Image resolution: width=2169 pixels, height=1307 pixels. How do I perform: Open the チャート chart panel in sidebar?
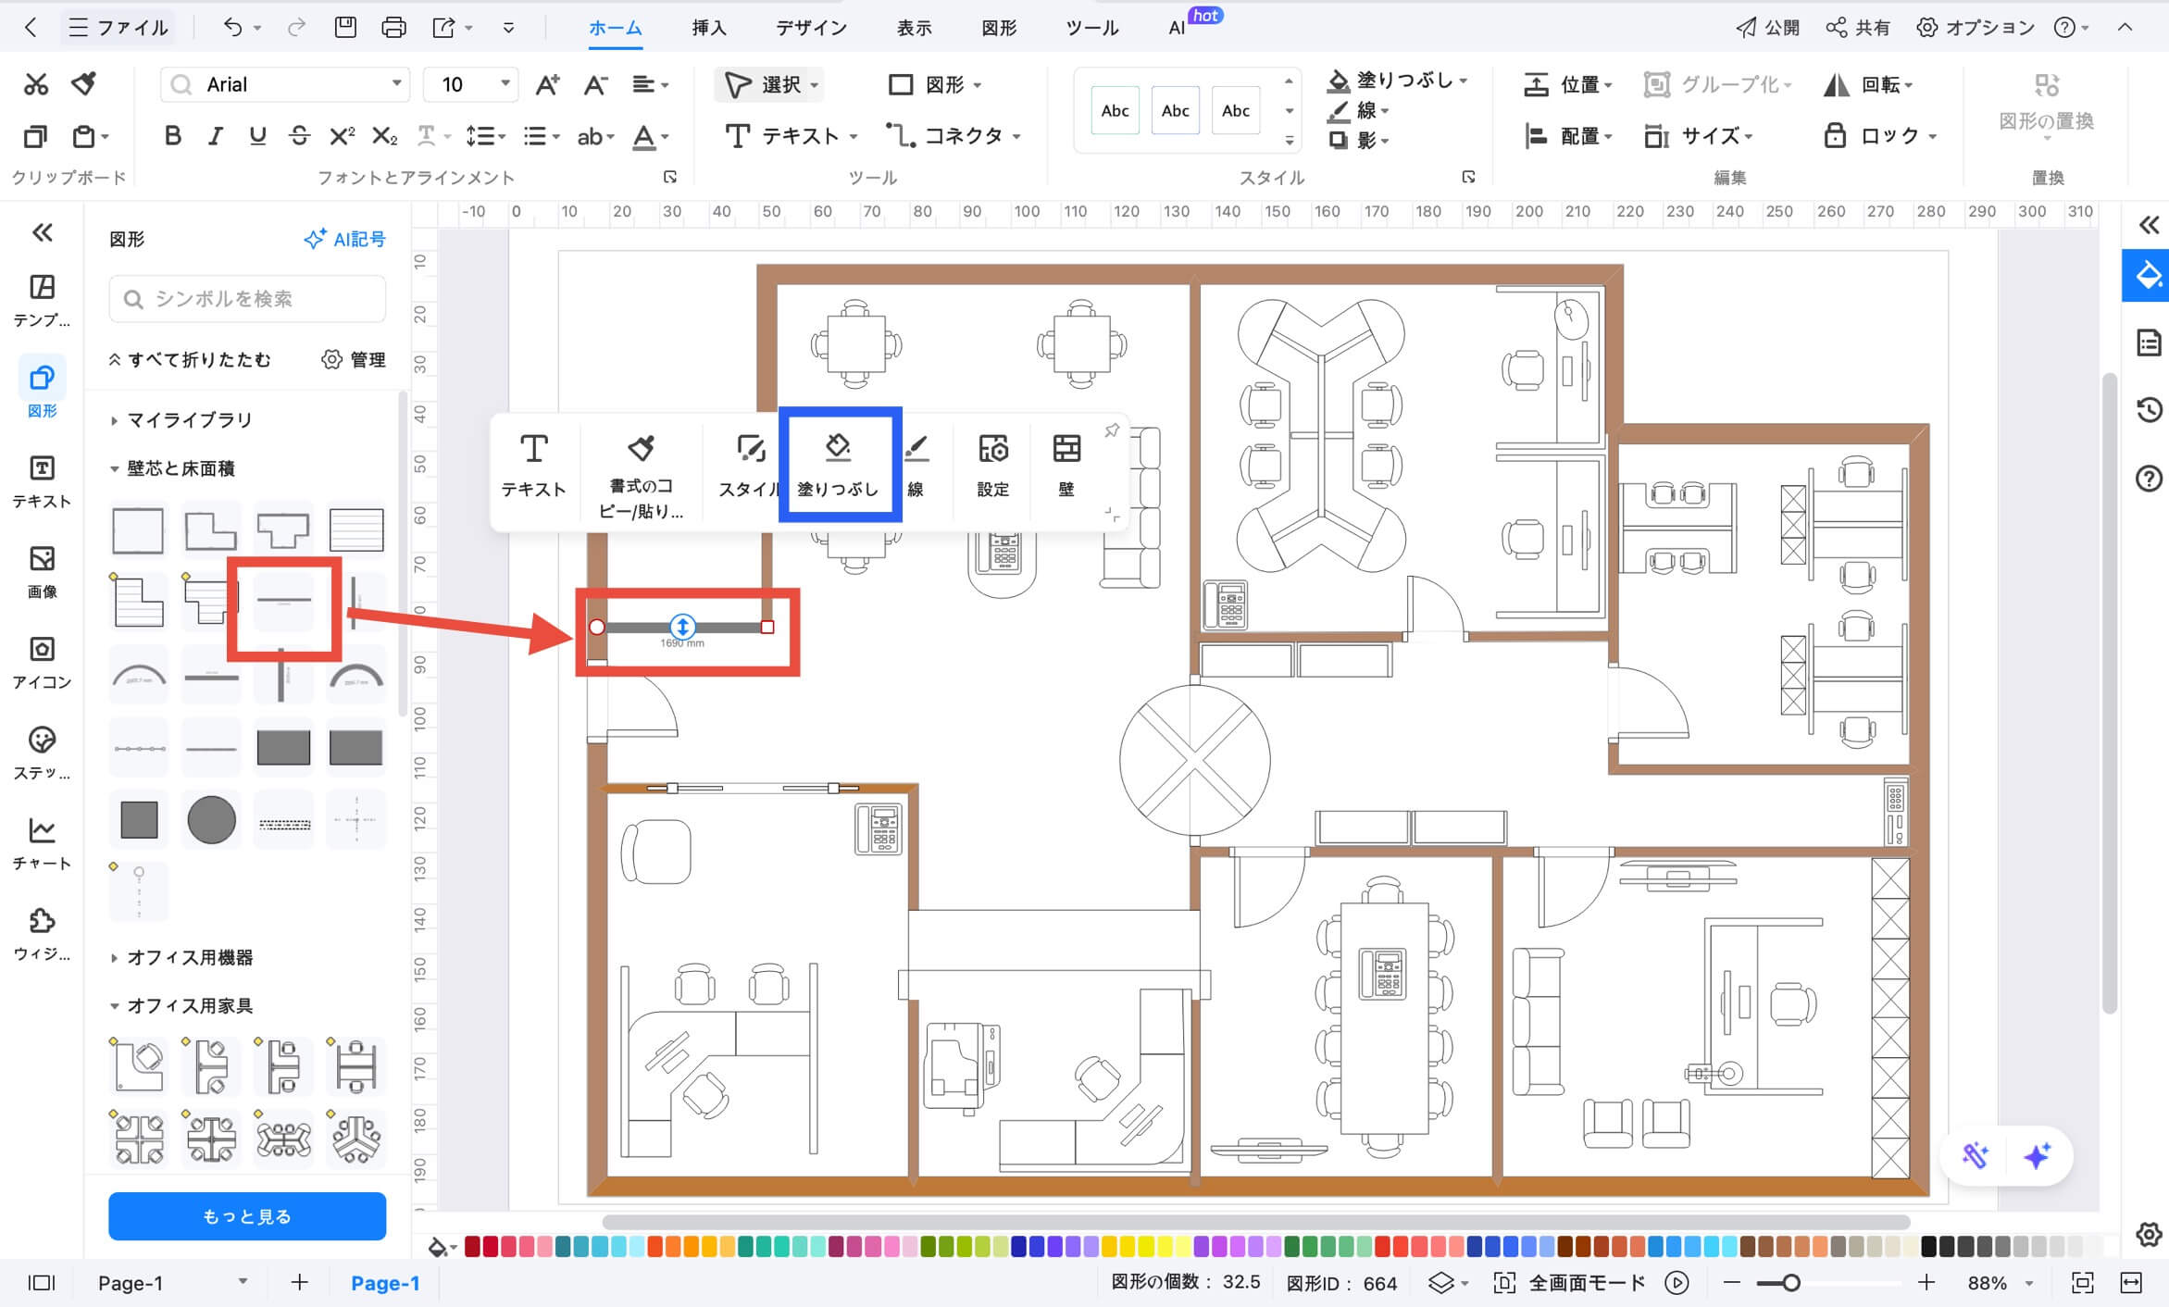point(42,842)
